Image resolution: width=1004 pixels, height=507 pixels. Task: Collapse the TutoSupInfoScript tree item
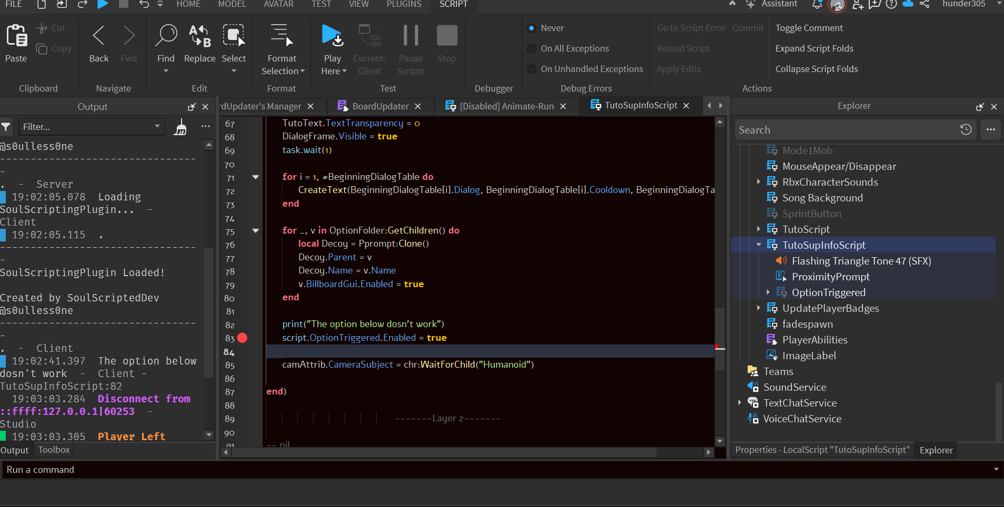(x=759, y=244)
